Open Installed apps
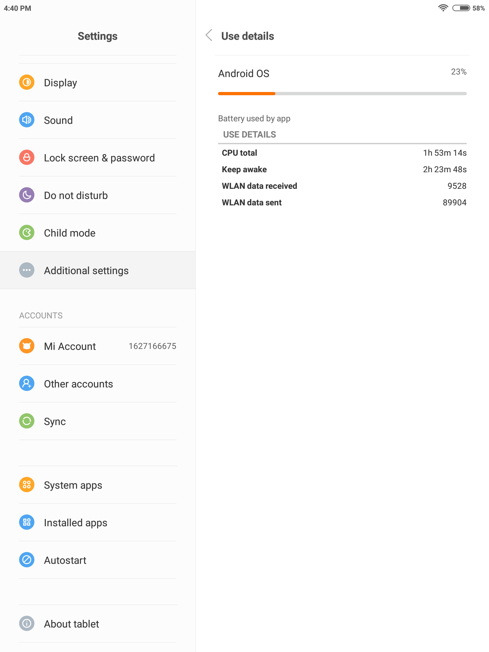The image size is (489, 652). click(x=98, y=522)
